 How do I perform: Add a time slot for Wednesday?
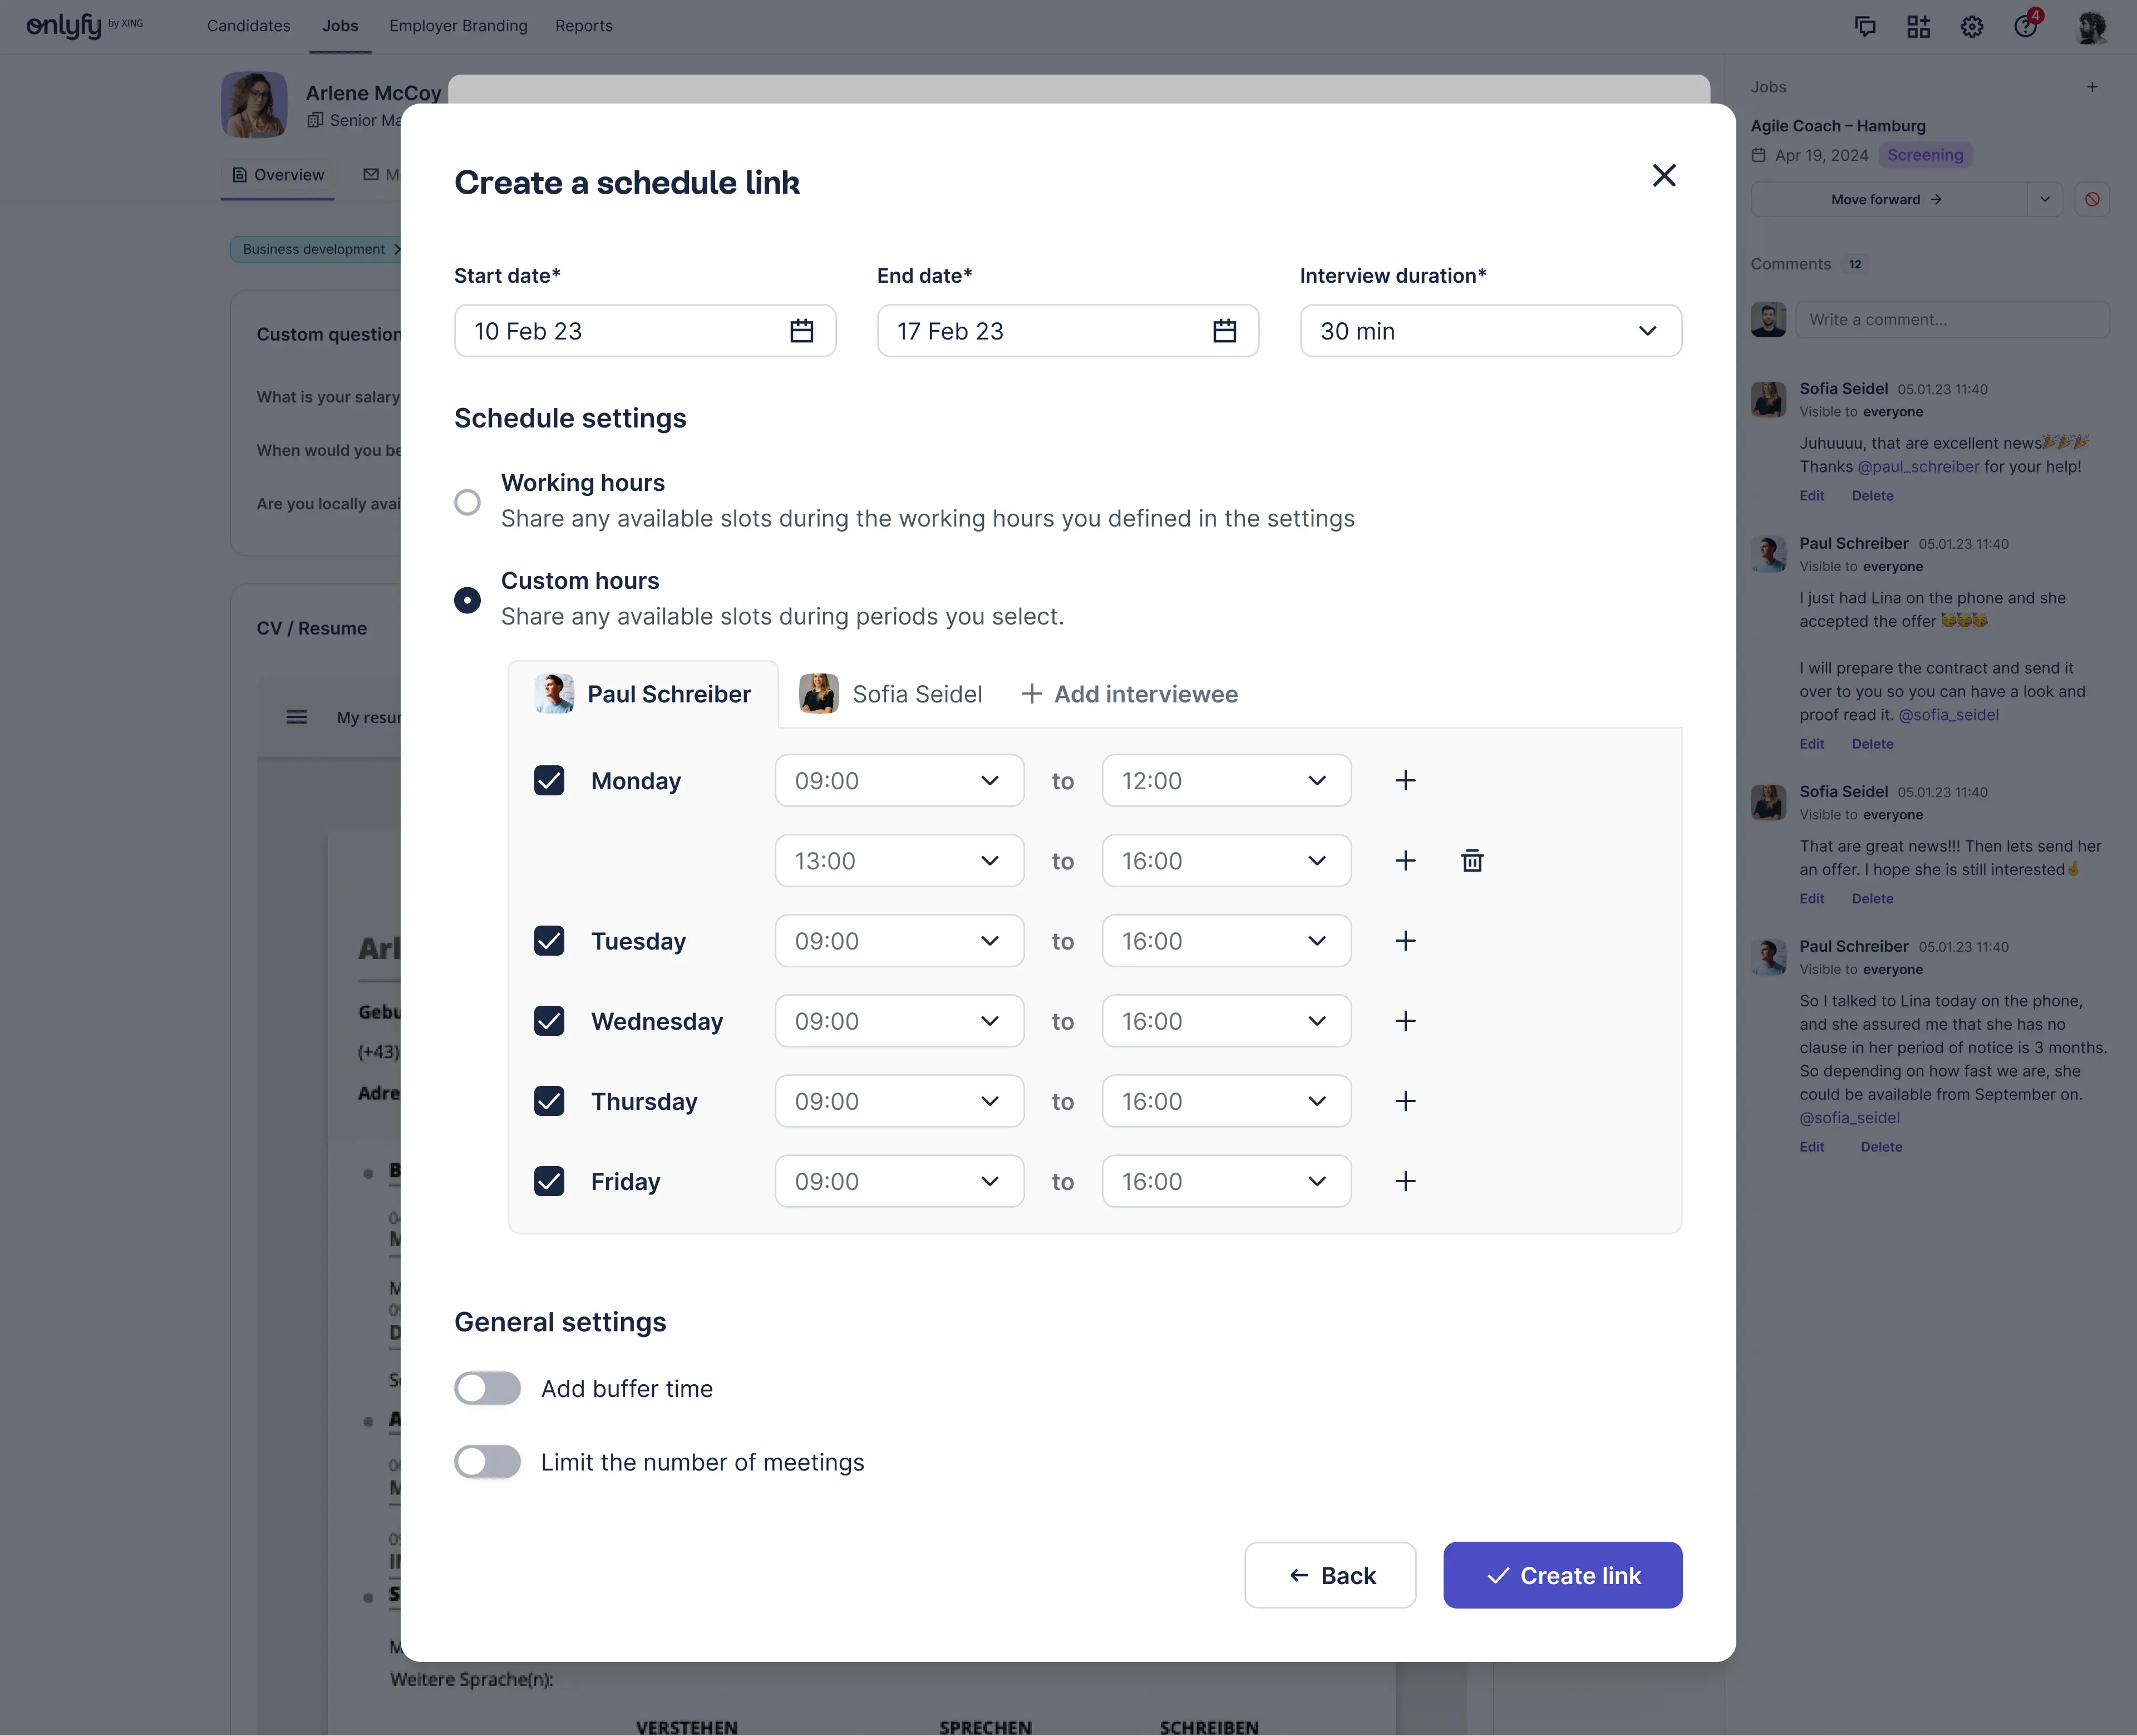pyautogui.click(x=1405, y=1021)
